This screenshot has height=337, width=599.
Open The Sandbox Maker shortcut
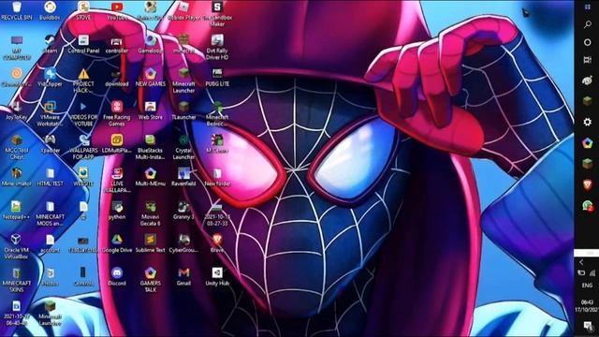pos(217,14)
